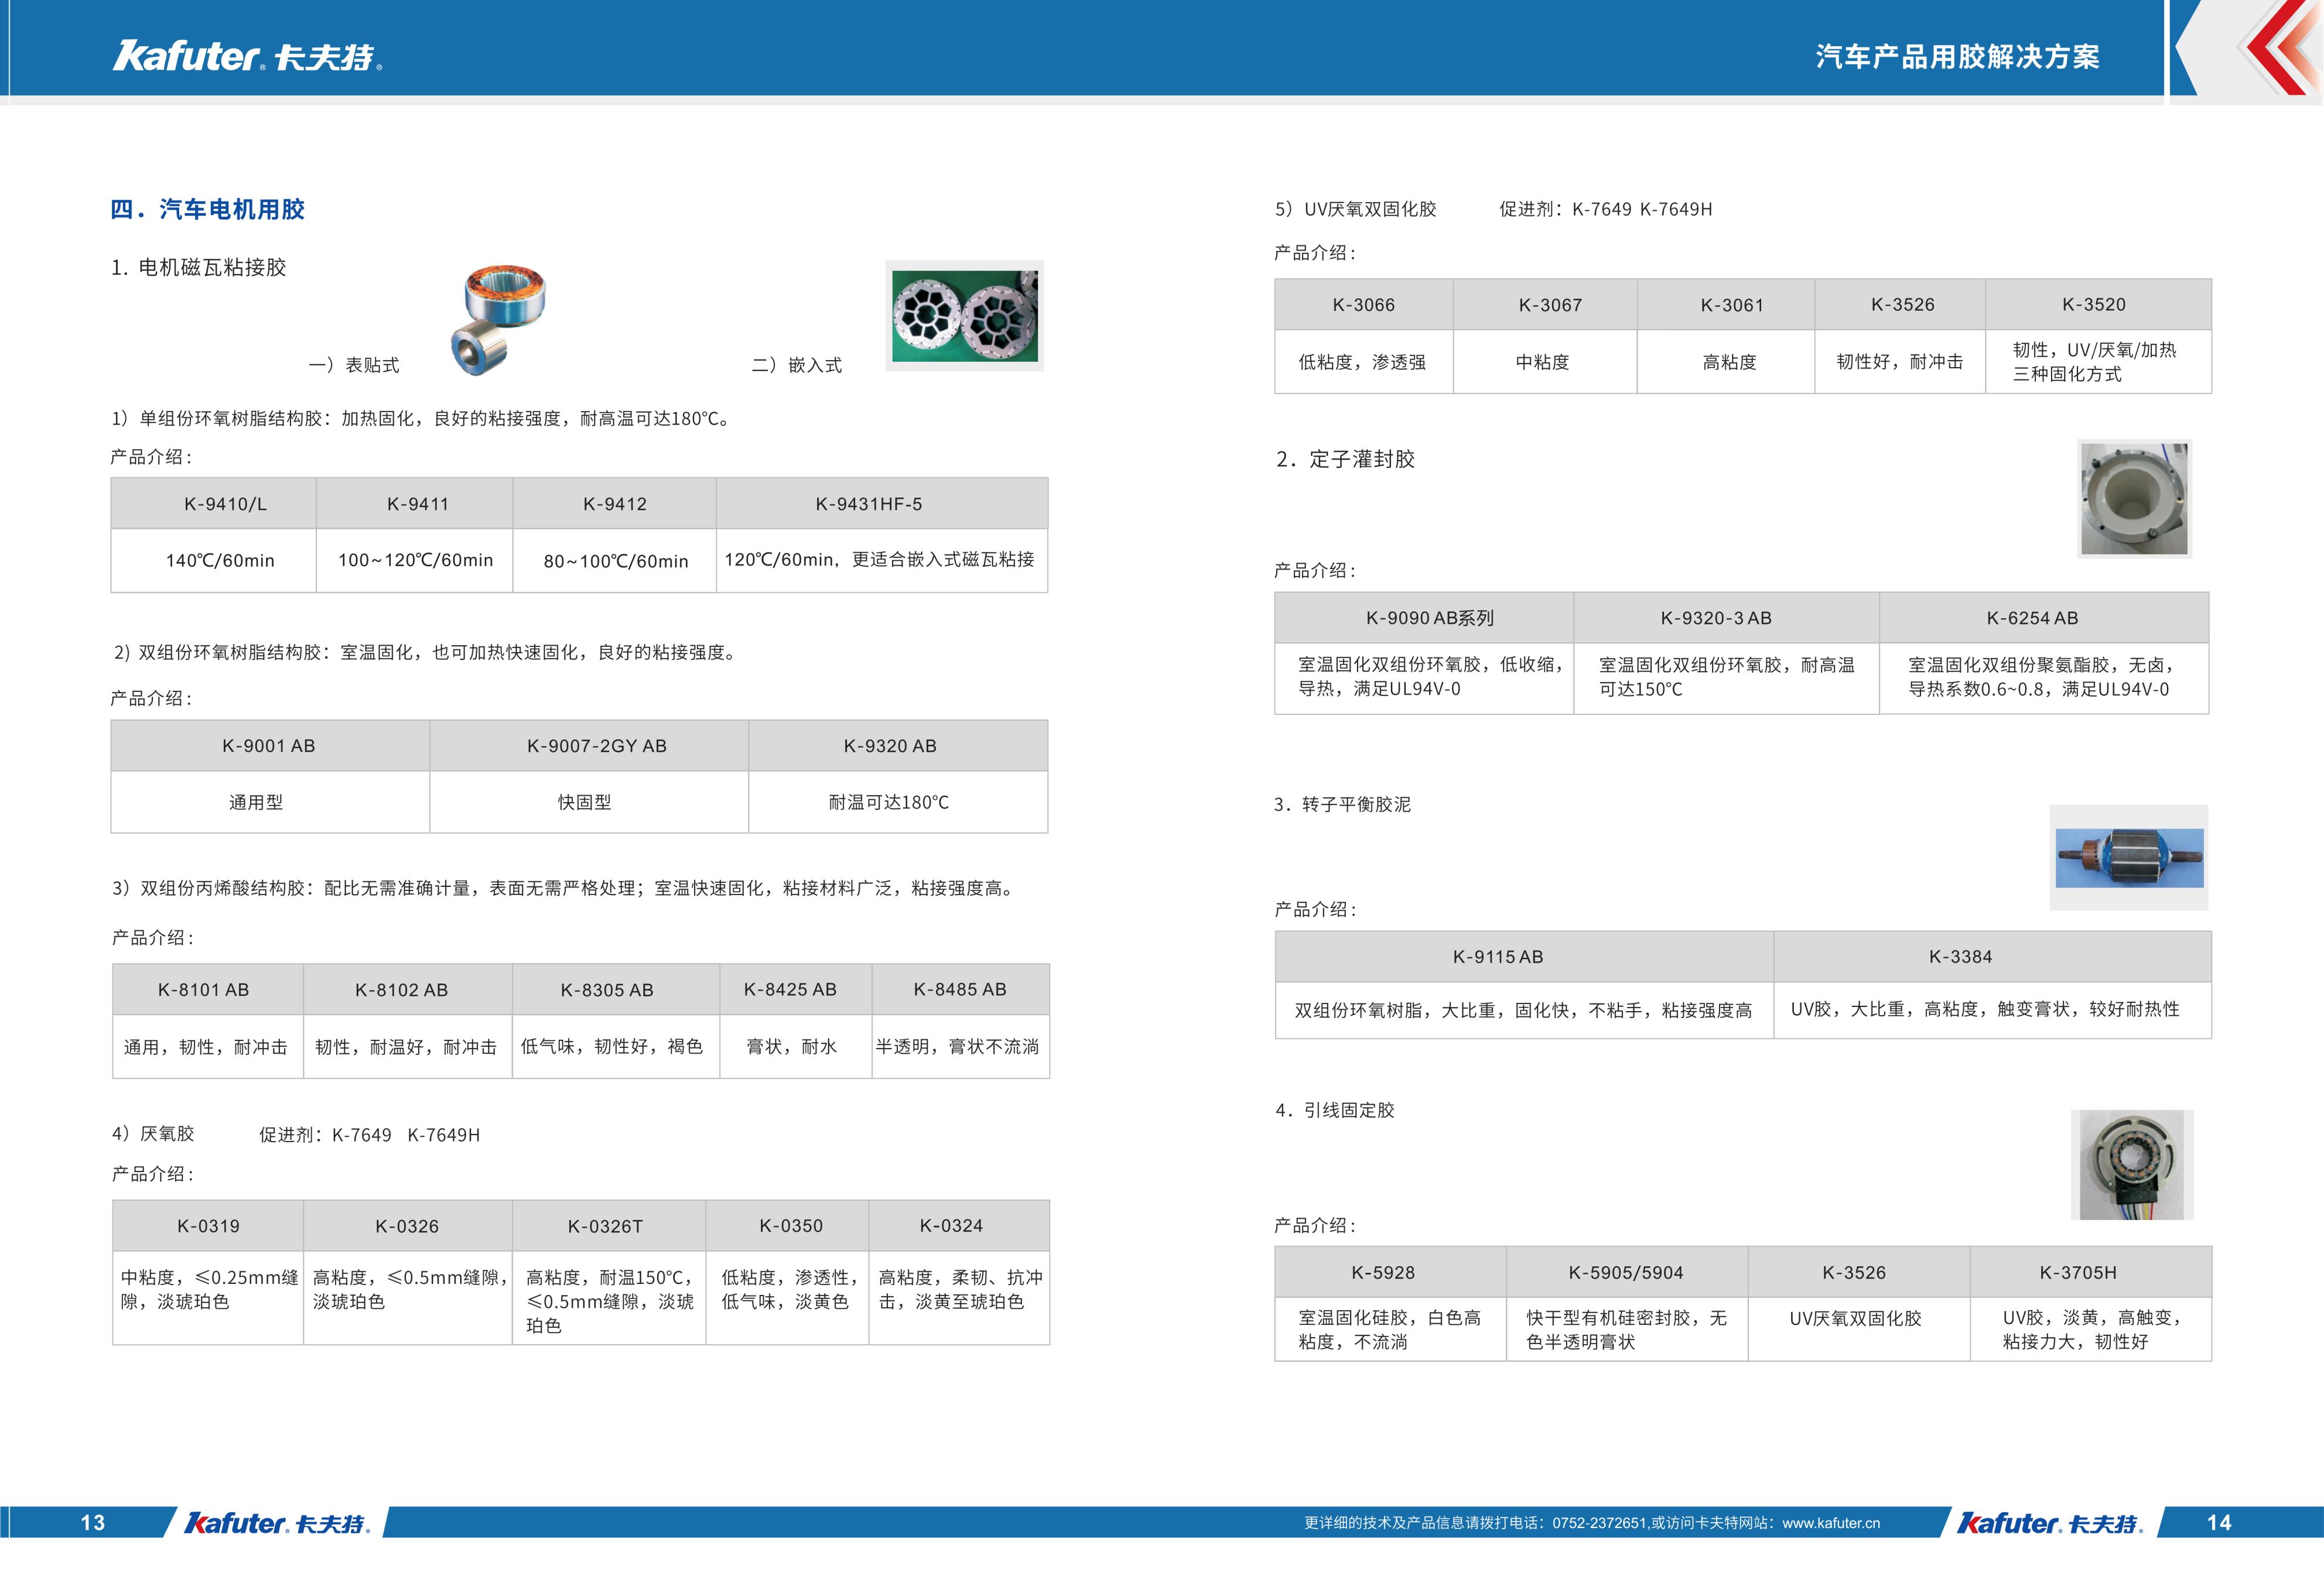Select the heading 1. 电机磁瓦粘接胶
The height and width of the screenshot is (1576, 2324).
(x=198, y=267)
